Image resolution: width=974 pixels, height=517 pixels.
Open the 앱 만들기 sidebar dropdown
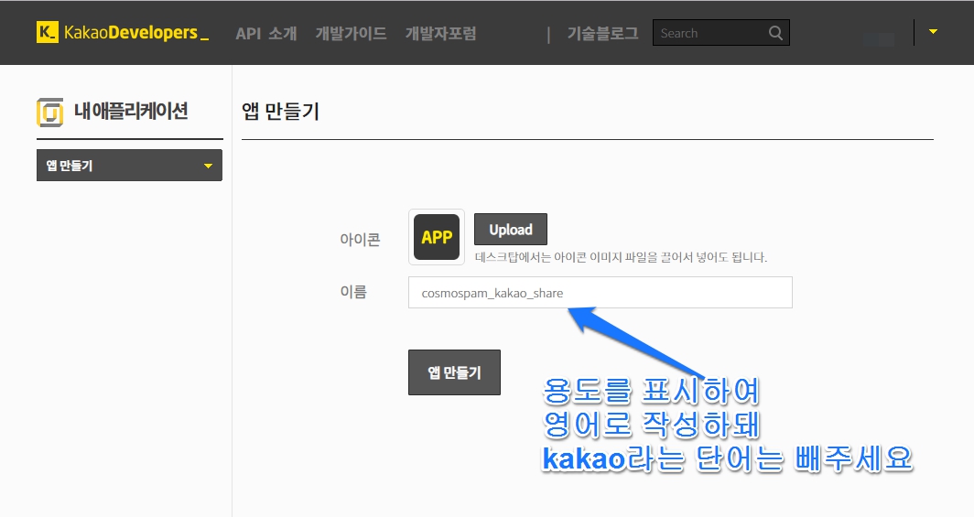point(129,166)
